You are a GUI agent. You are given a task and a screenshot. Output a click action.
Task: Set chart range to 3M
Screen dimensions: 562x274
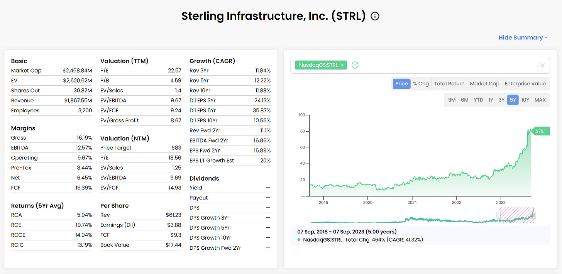452,100
